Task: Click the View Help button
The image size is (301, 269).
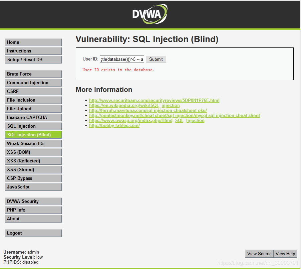Action: pos(285,254)
